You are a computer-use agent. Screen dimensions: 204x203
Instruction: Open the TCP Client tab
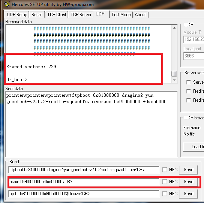click(x=57, y=15)
